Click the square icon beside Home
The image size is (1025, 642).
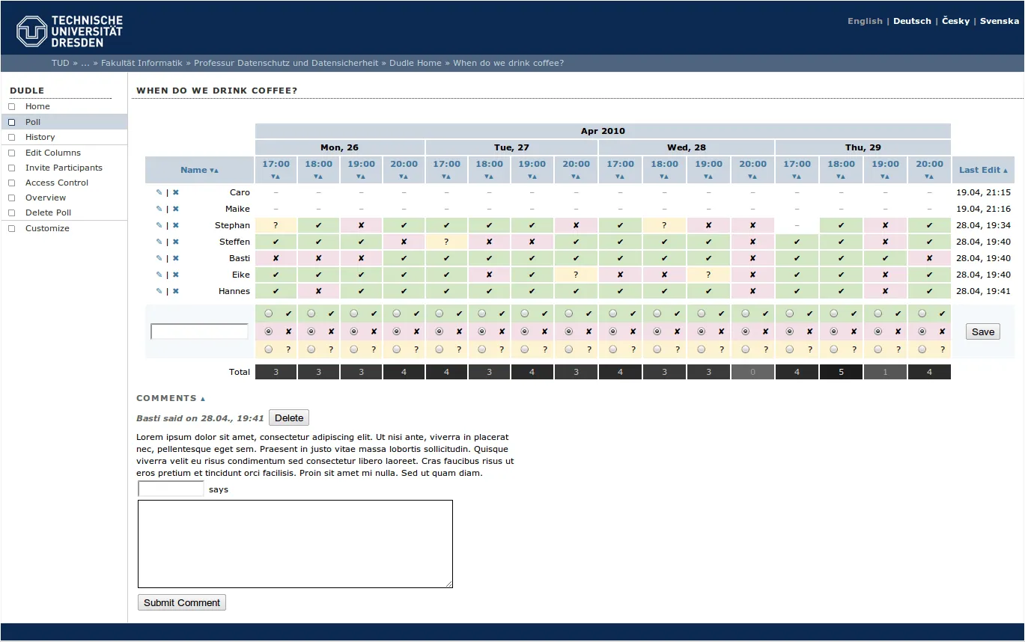(11, 106)
